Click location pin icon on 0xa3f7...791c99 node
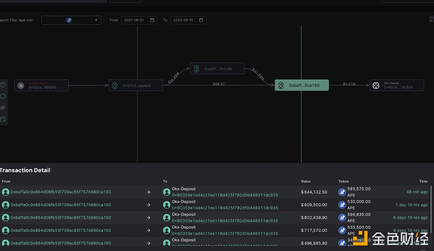The width and height of the screenshot is (434, 251). [196, 69]
